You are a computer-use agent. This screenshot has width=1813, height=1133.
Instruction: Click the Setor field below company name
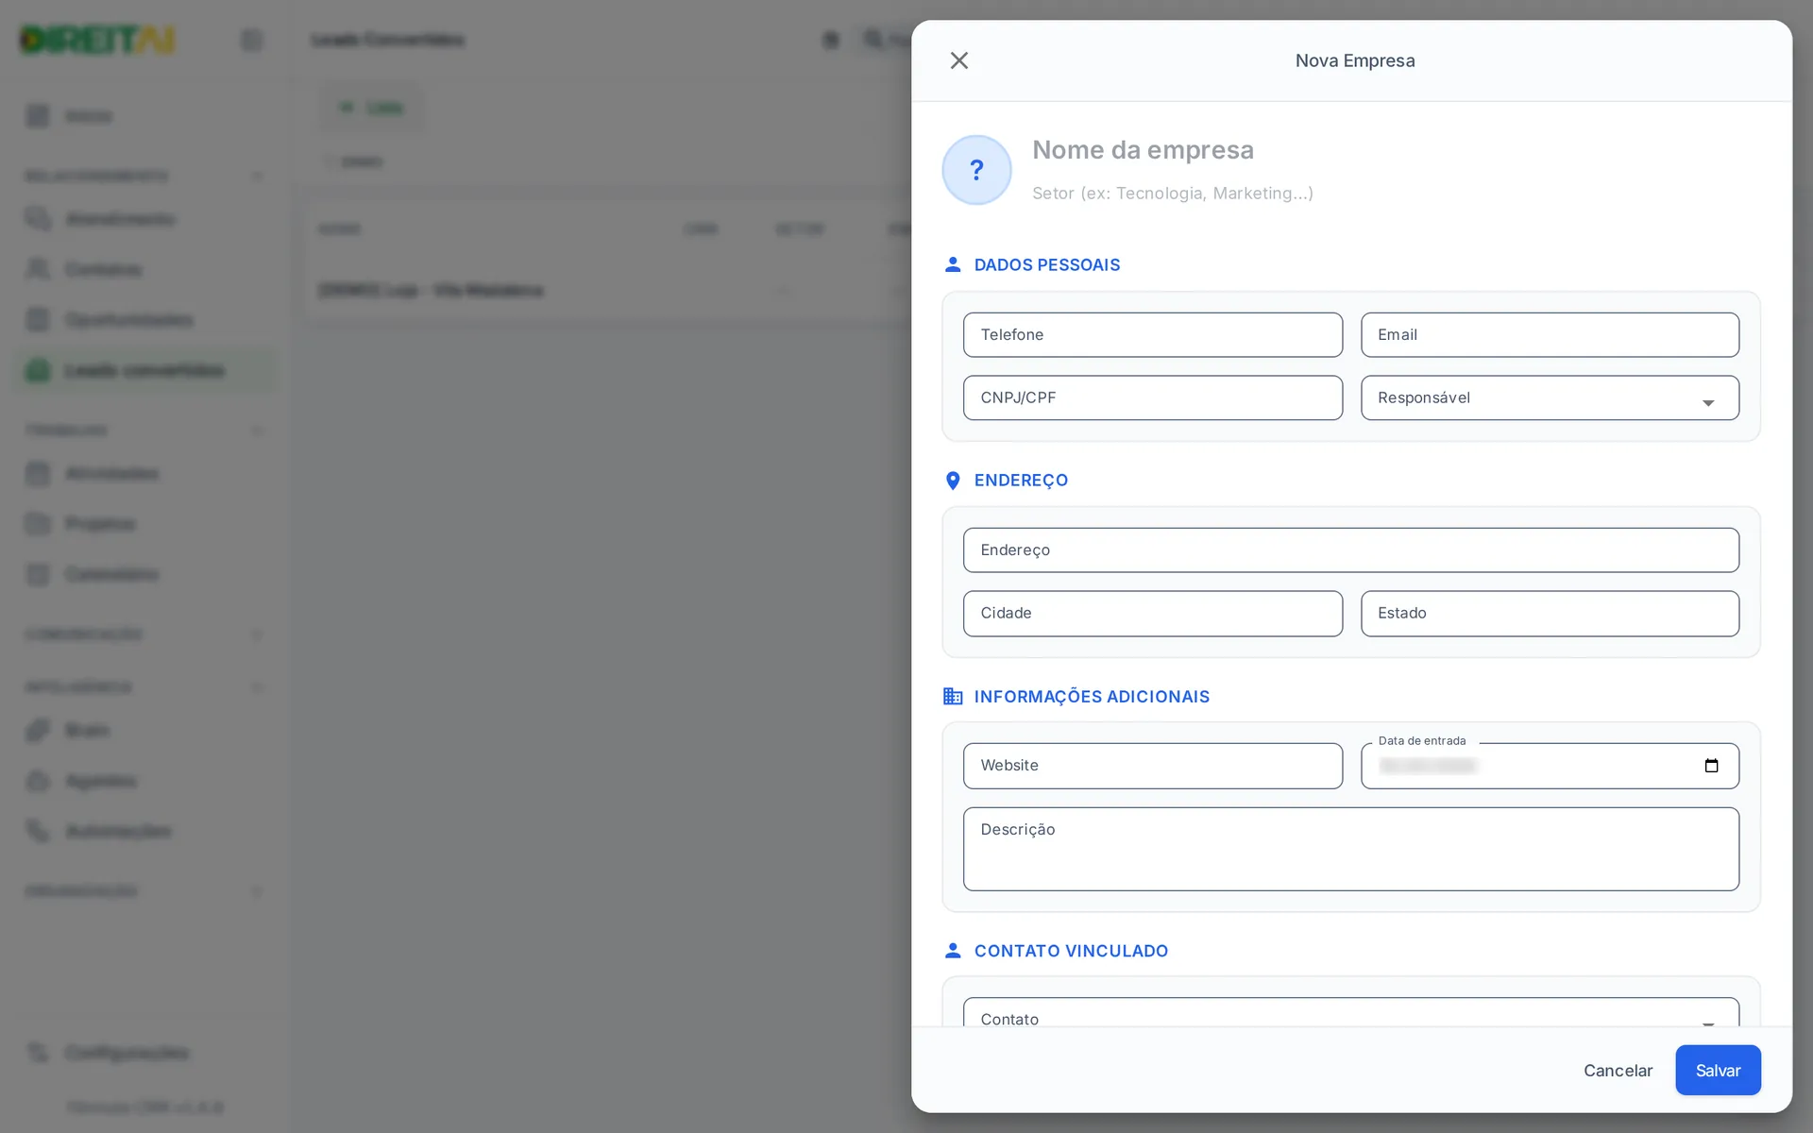[x=1396, y=193]
